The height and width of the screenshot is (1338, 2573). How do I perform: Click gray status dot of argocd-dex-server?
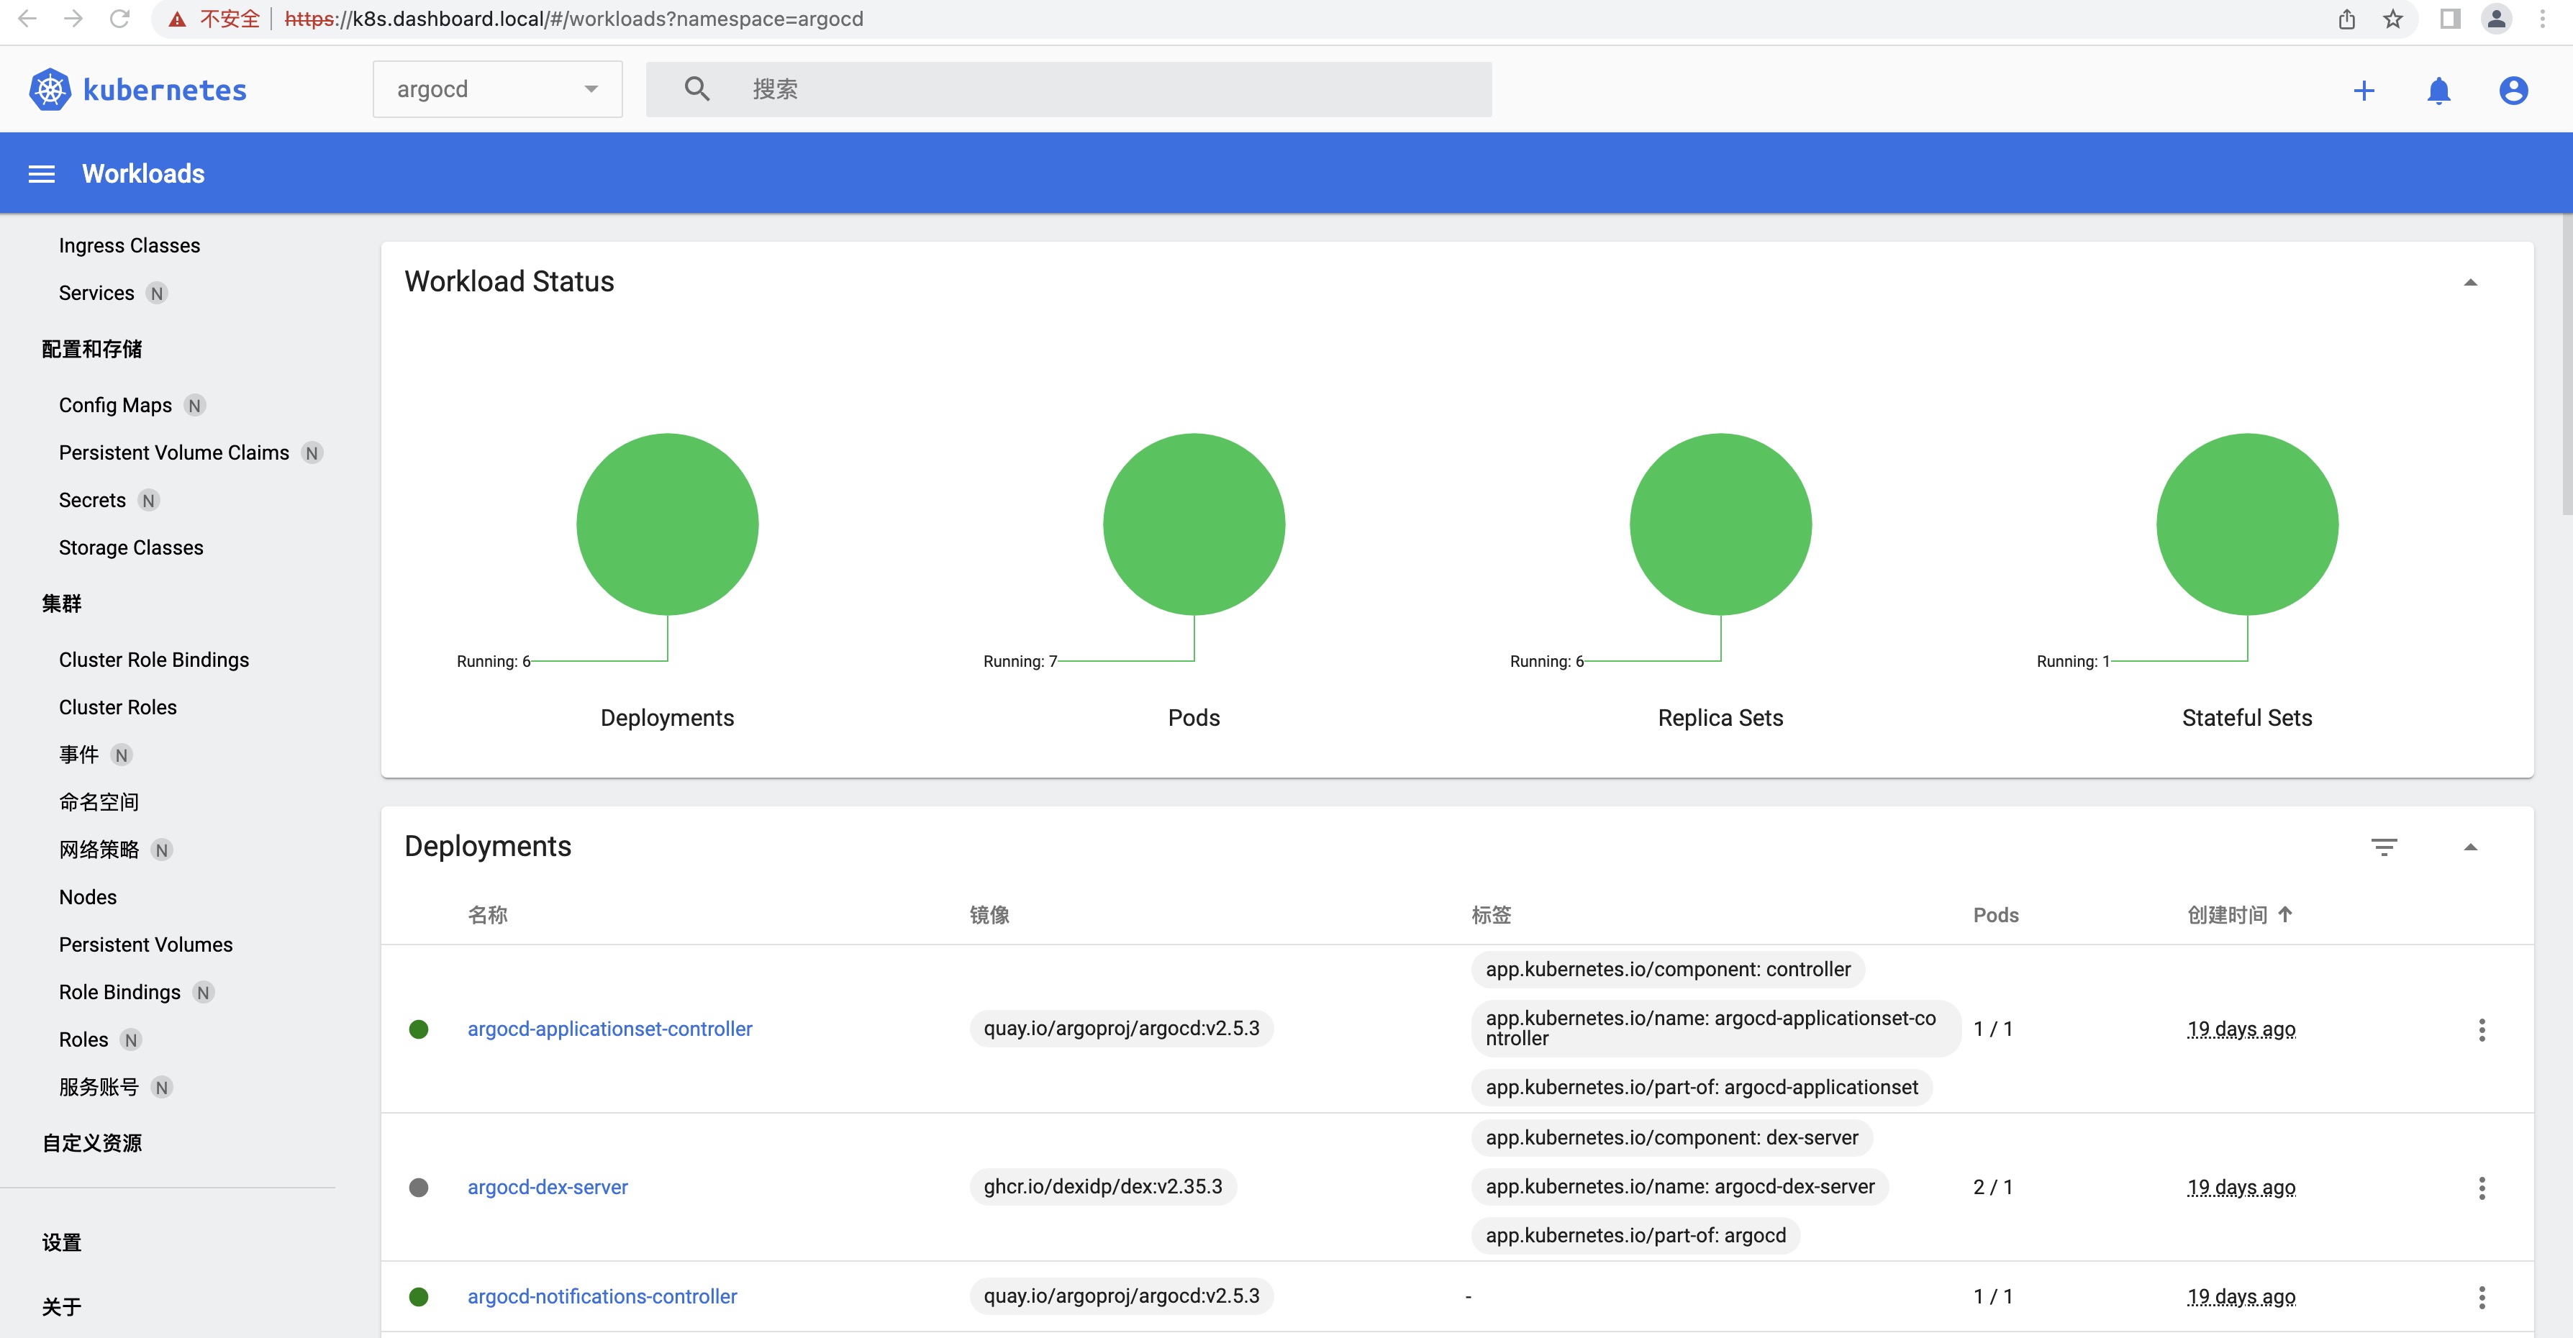(x=419, y=1187)
